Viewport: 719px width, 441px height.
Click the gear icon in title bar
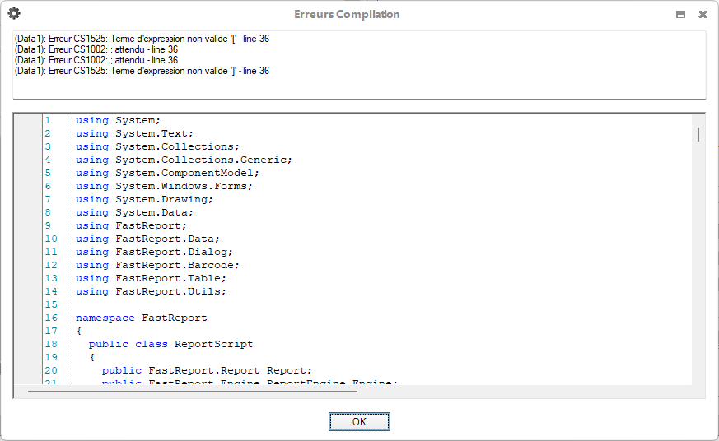point(14,14)
